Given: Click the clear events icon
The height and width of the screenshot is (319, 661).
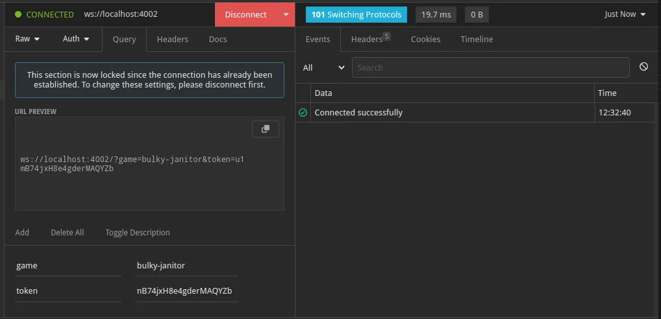Looking at the screenshot, I should point(643,67).
